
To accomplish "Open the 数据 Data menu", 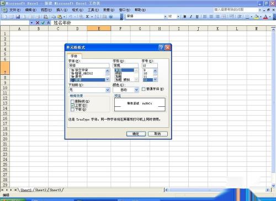I will pos(109,10).
